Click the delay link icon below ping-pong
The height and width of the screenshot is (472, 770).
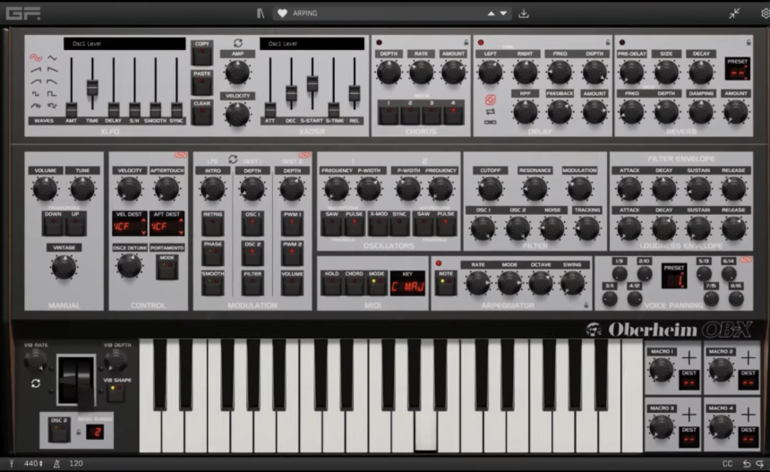coord(490,122)
